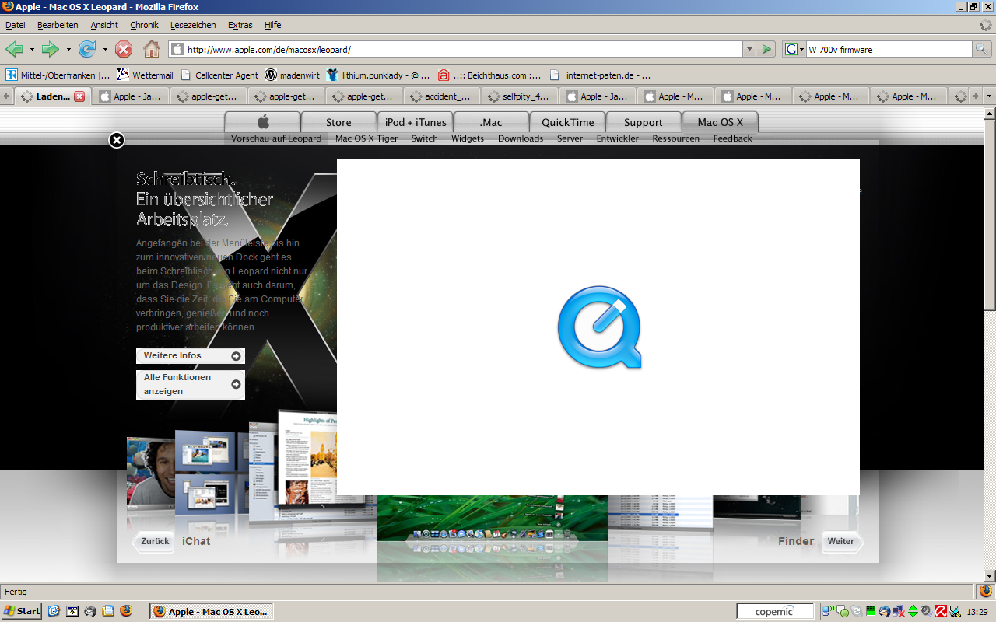The width and height of the screenshot is (996, 622).
Task: Click the green Forward arrow button
Action: [51, 49]
